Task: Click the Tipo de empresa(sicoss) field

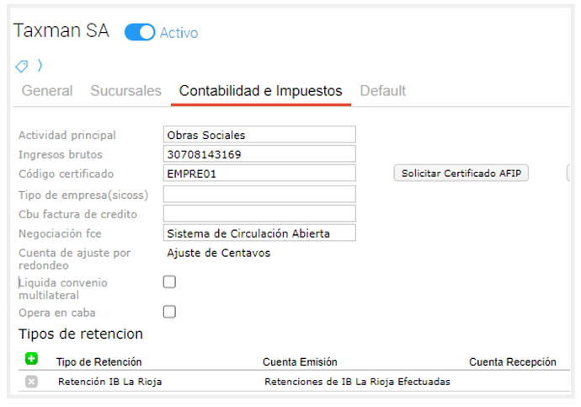Action: point(259,195)
